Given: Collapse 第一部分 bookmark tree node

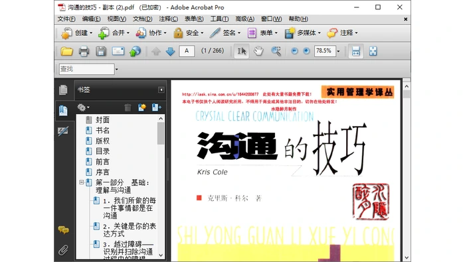Looking at the screenshot, I should [81, 182].
